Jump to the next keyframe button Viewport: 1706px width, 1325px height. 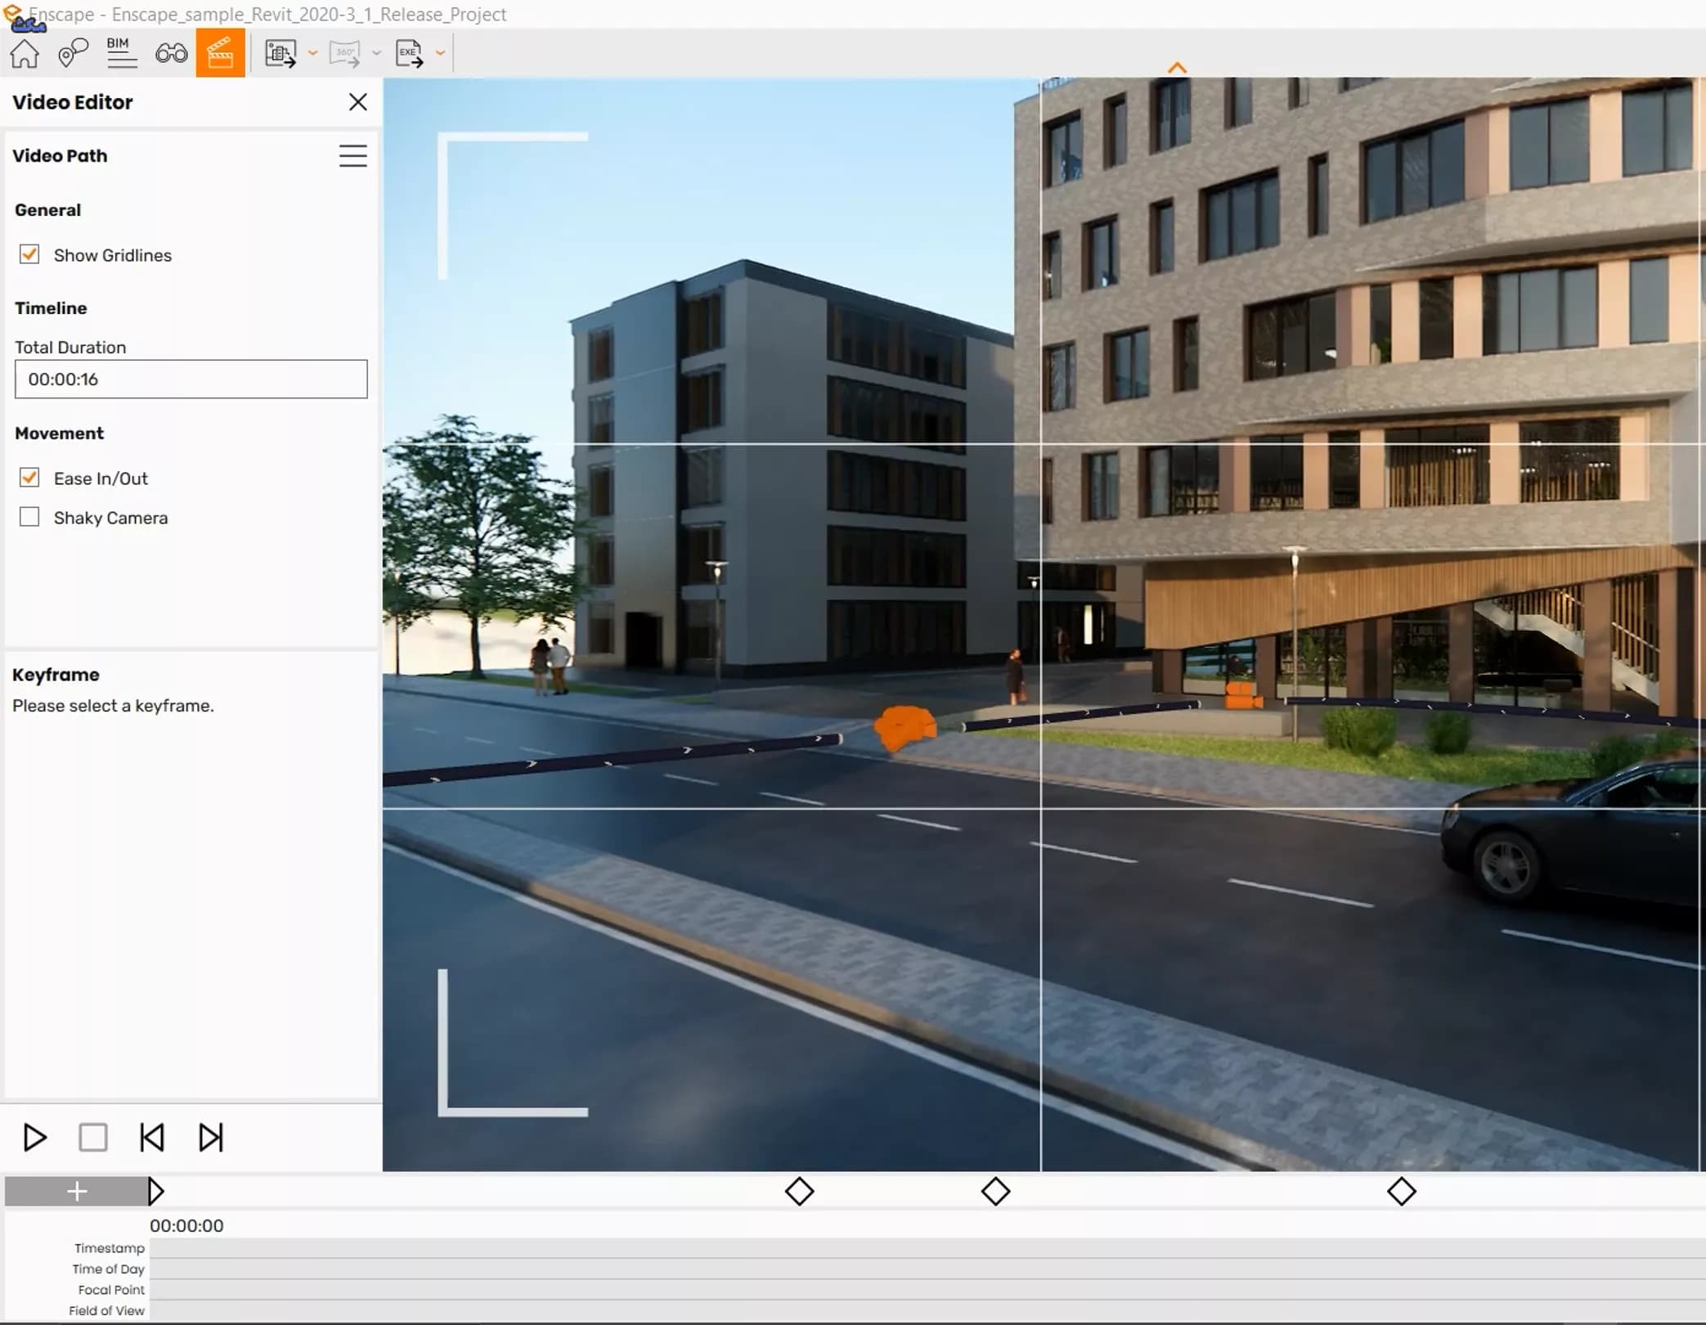210,1138
